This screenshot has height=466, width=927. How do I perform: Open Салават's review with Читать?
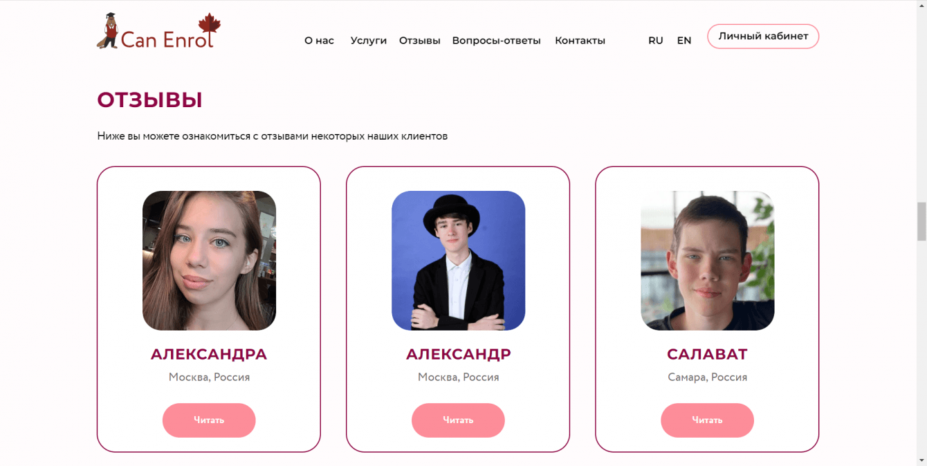click(707, 420)
